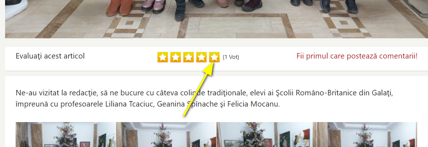
Task: View the third gallery thumbnail
Action: click(x=267, y=134)
